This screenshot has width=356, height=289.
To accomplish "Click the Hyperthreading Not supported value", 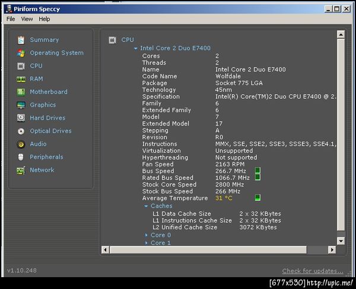I will coord(236,158).
